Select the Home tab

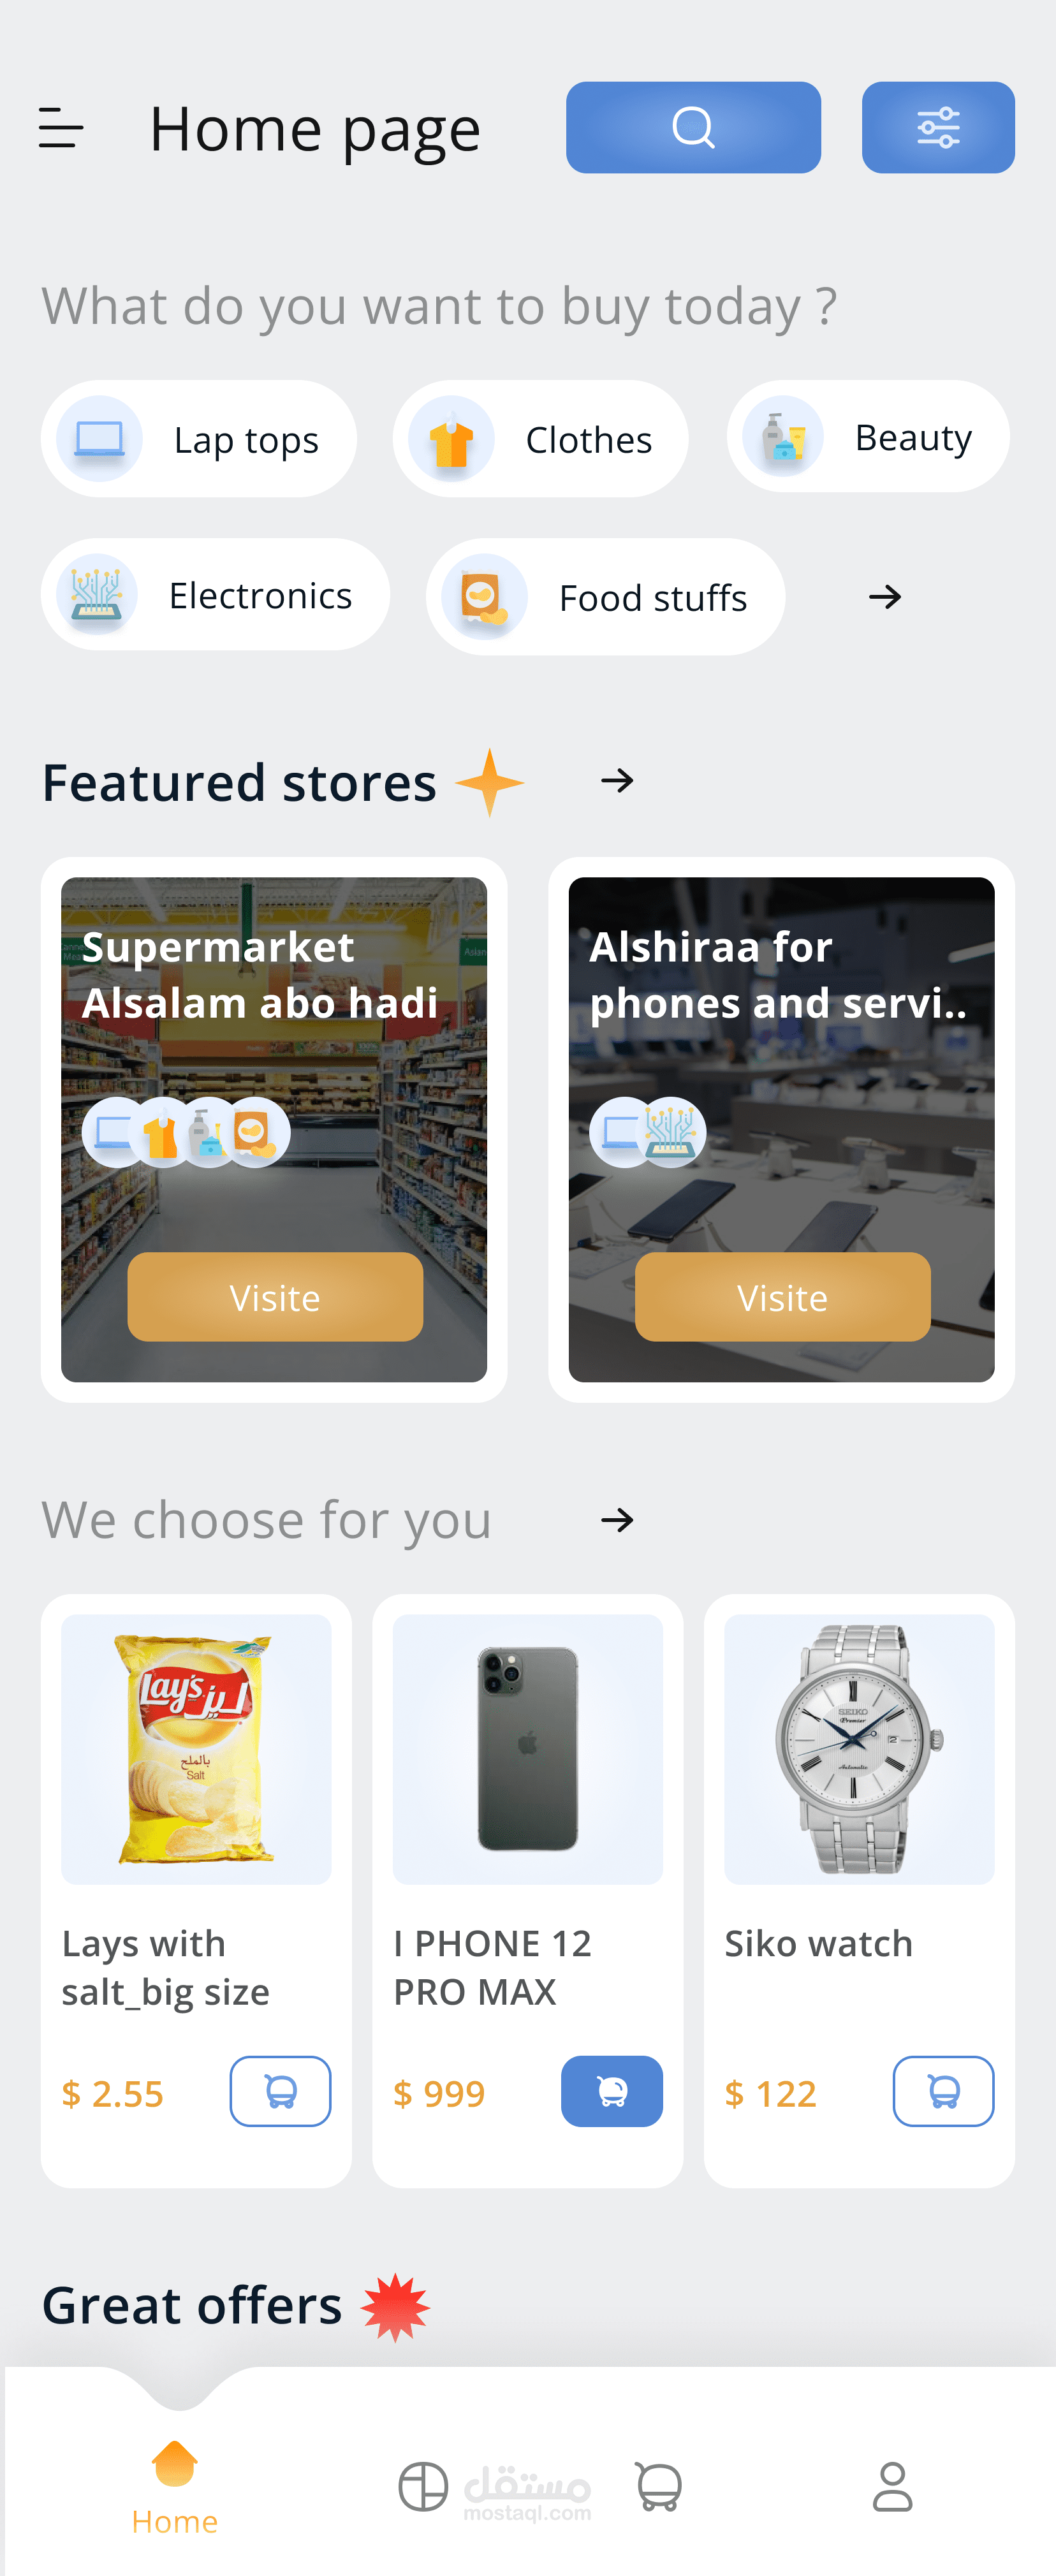175,2486
